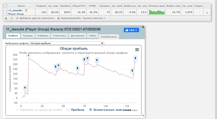Click the trash delete icon below table

[x=6, y=18]
